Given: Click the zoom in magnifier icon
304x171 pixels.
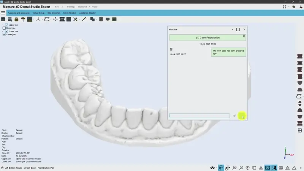Looking at the screenshot, I should (234, 168).
